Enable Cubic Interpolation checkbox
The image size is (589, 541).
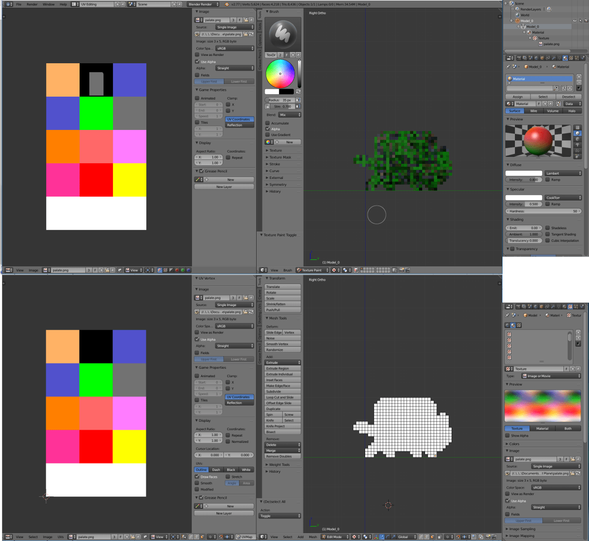(x=548, y=241)
